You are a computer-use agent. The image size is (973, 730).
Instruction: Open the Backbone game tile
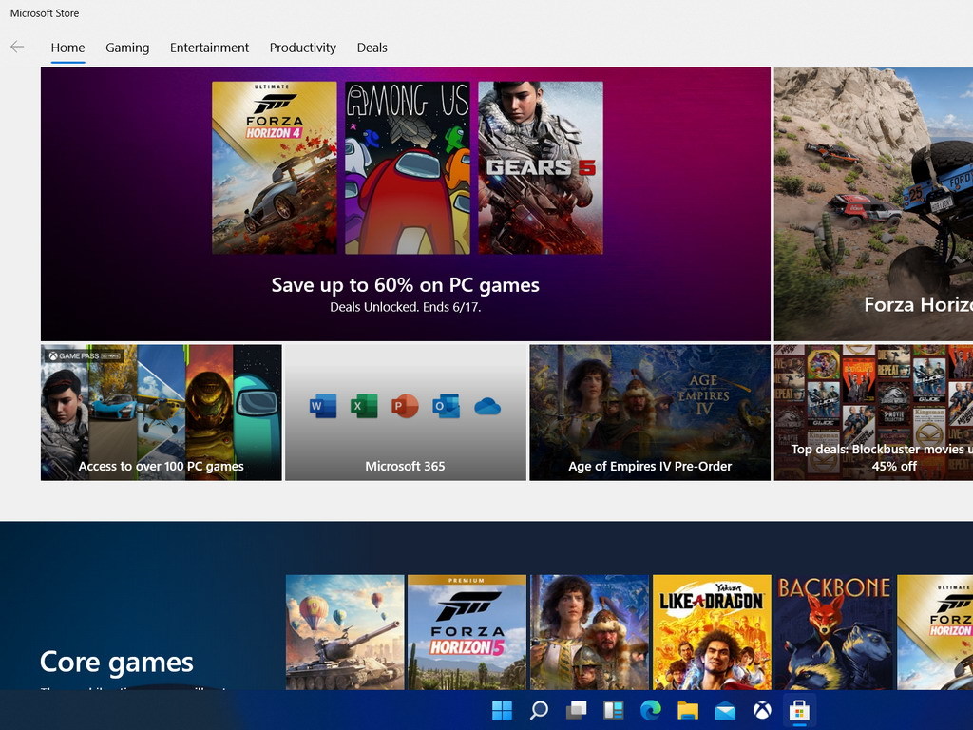834,632
